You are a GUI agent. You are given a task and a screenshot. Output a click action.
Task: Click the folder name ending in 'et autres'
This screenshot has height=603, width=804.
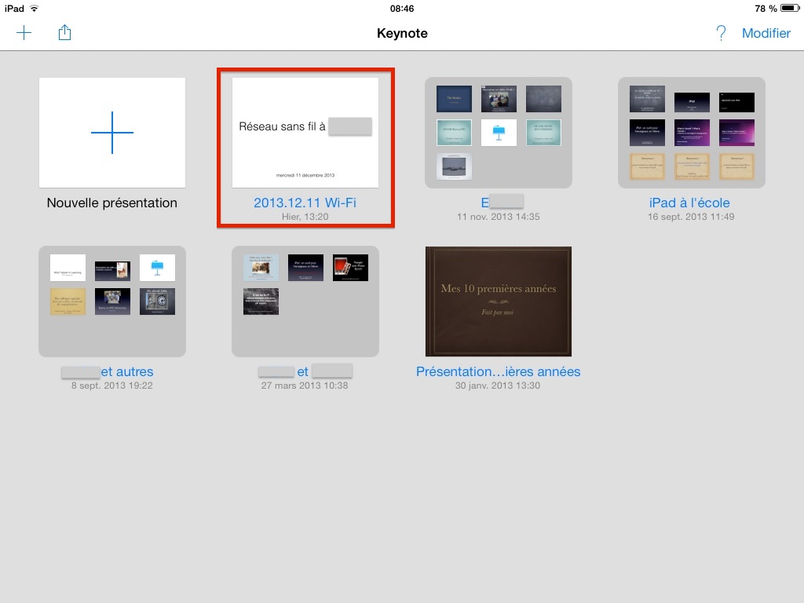pos(108,371)
